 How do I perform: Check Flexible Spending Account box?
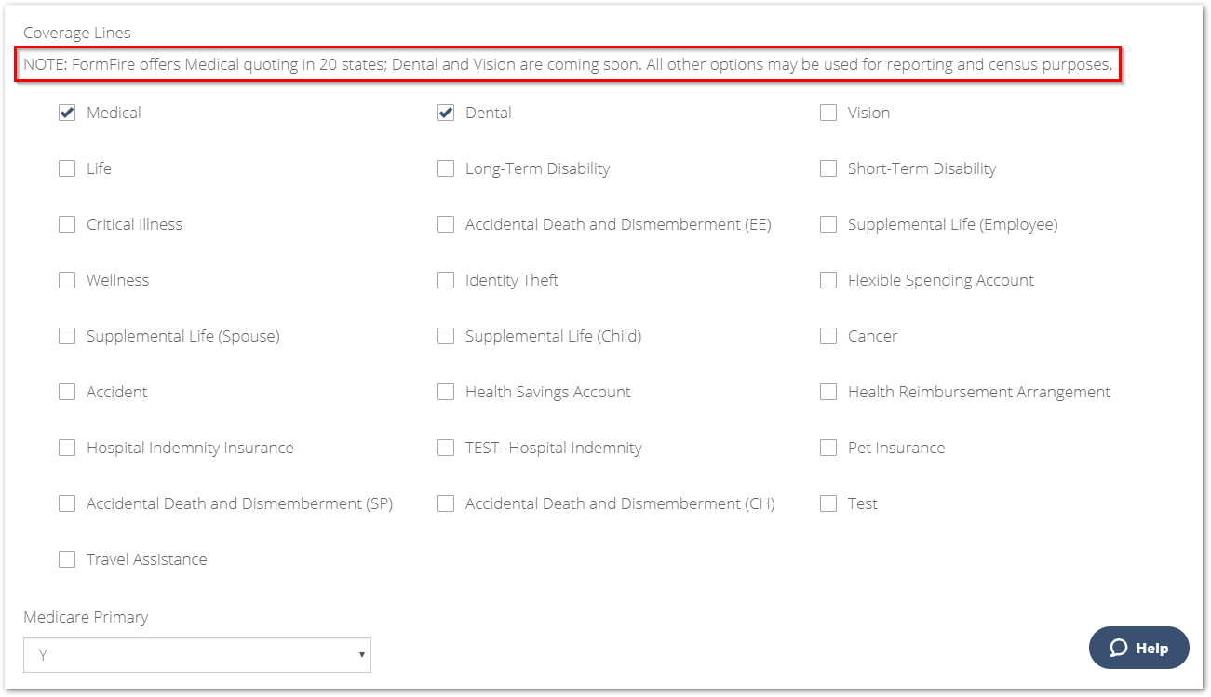[828, 280]
